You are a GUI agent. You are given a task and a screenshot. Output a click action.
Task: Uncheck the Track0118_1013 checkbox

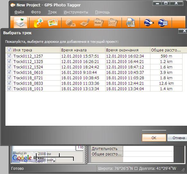(x=9, y=89)
